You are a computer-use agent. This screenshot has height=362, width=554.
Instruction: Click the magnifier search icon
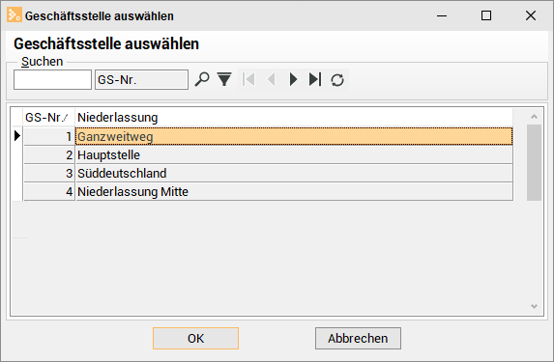click(x=202, y=79)
